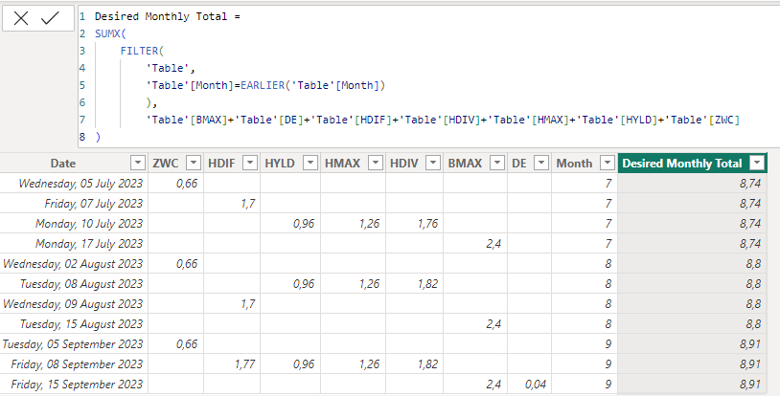Click FILTER( in the formula editor
This screenshot has height=396, width=780.
[x=142, y=51]
